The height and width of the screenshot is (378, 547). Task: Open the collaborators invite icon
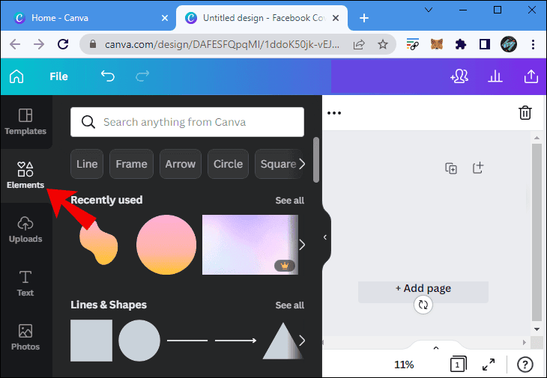pos(458,76)
